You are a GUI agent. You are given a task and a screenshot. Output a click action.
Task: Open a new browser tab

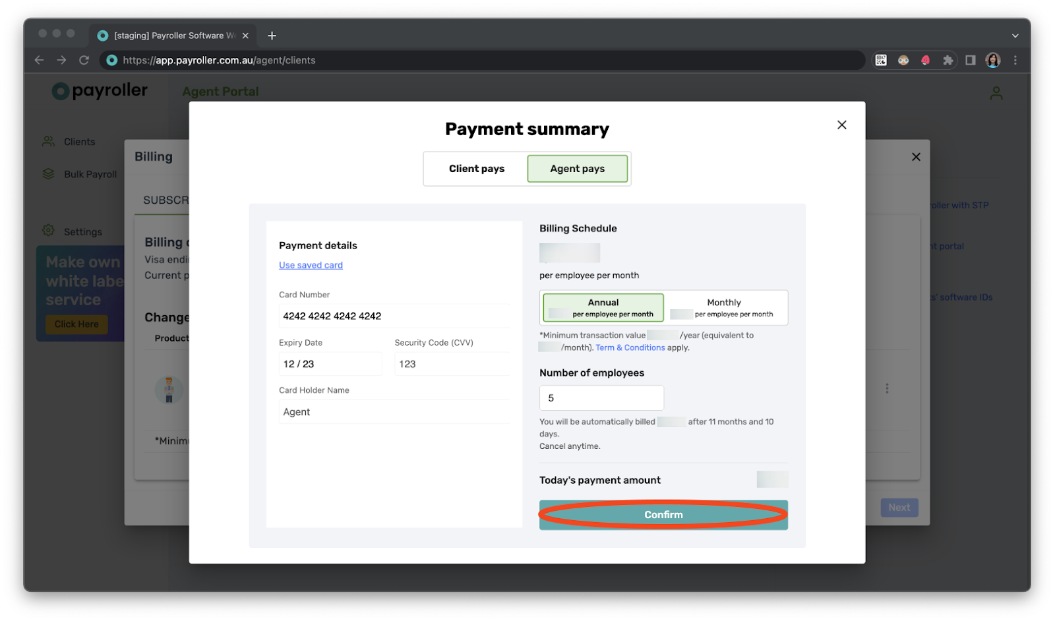272,36
